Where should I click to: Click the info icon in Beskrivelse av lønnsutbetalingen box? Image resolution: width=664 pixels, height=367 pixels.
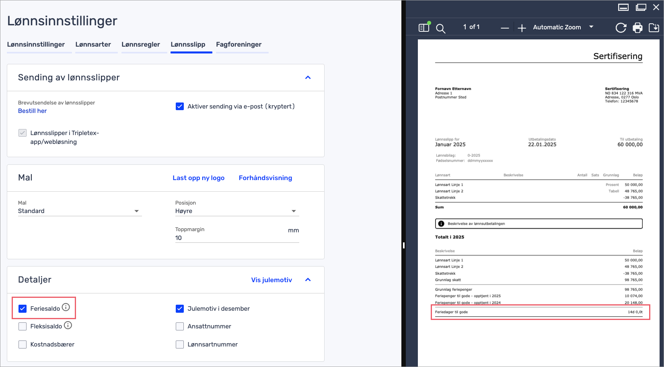441,223
